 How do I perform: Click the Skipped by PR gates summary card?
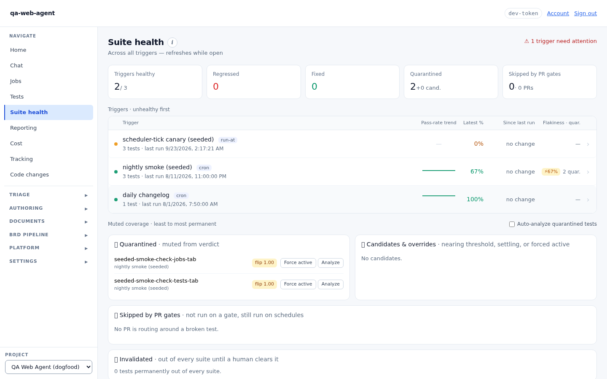(x=550, y=82)
